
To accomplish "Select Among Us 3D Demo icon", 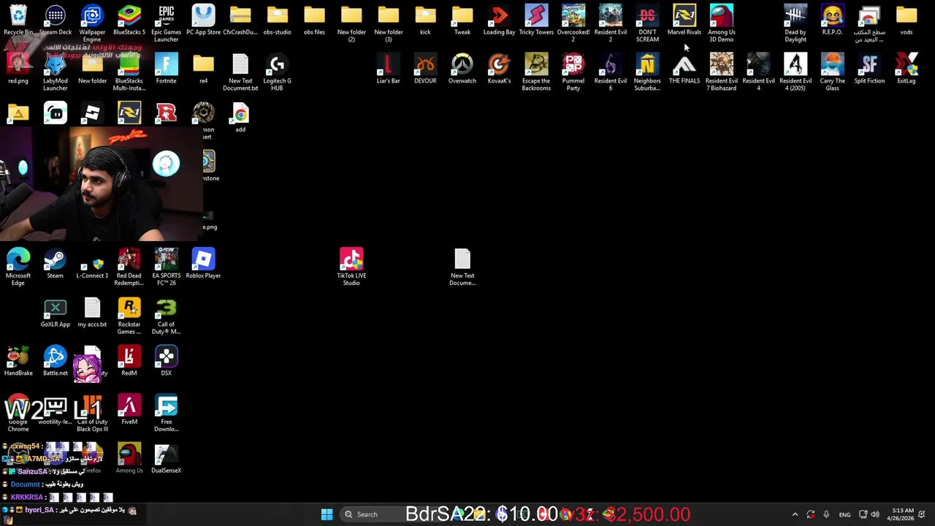I will tap(721, 23).
